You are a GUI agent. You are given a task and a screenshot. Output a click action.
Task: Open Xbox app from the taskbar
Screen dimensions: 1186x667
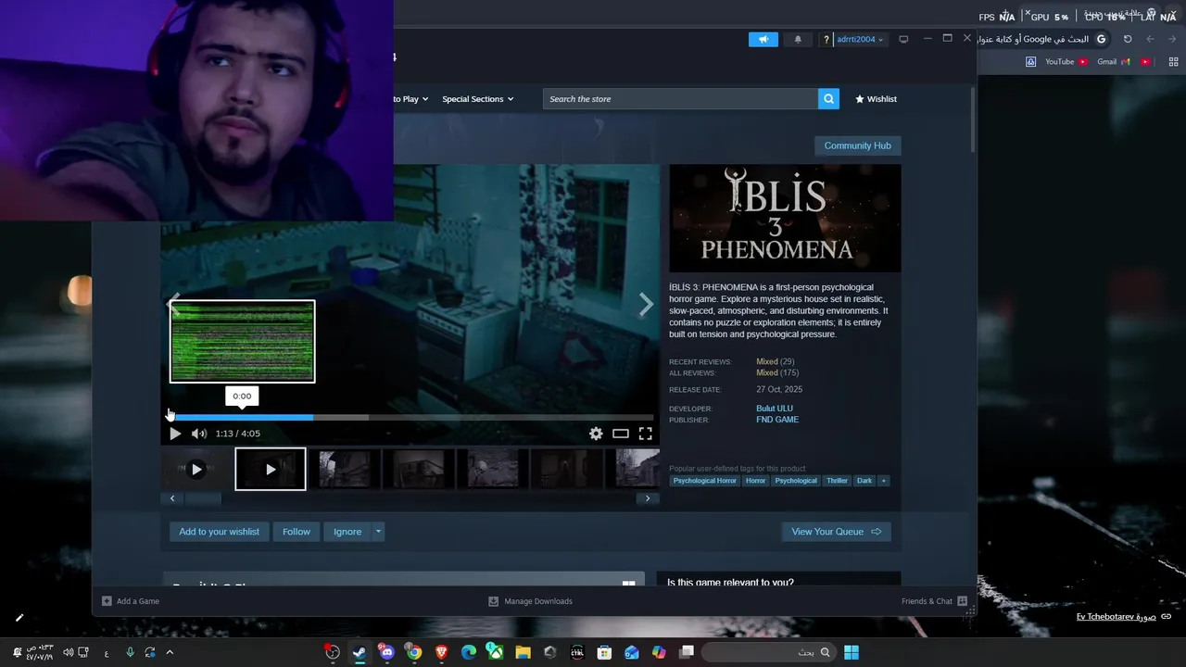pyautogui.click(x=496, y=652)
